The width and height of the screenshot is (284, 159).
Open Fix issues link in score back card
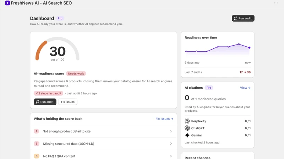164,119
